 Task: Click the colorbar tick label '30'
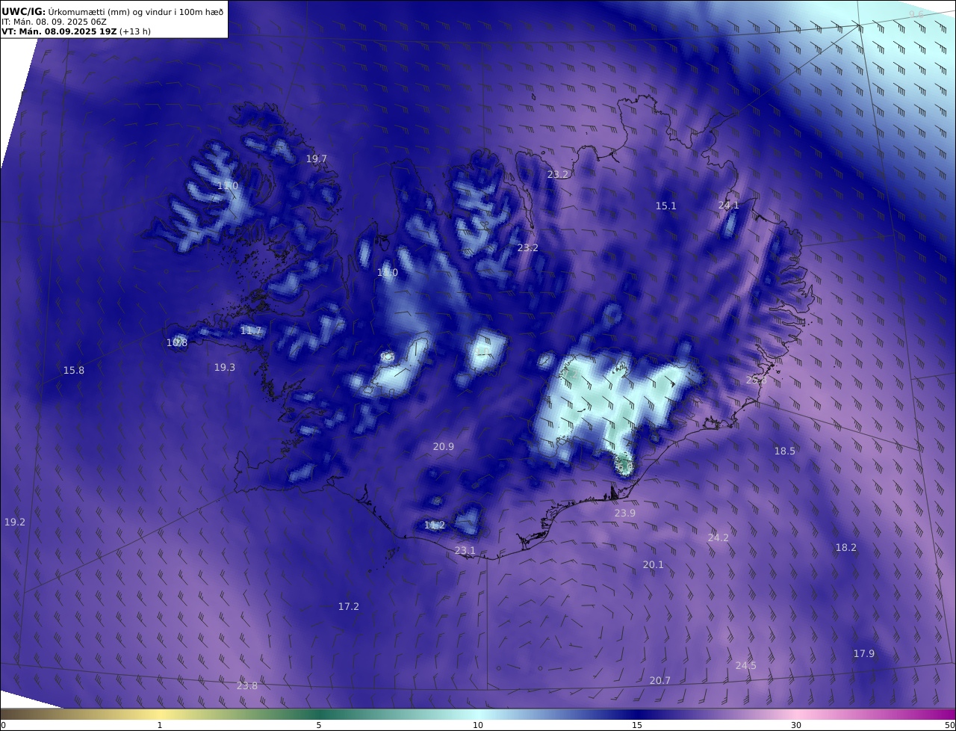pos(796,725)
